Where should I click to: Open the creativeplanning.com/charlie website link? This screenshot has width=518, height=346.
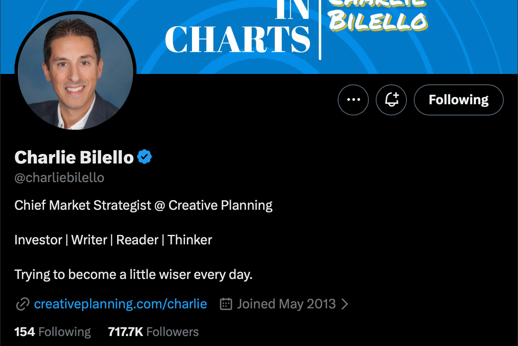pos(121,304)
